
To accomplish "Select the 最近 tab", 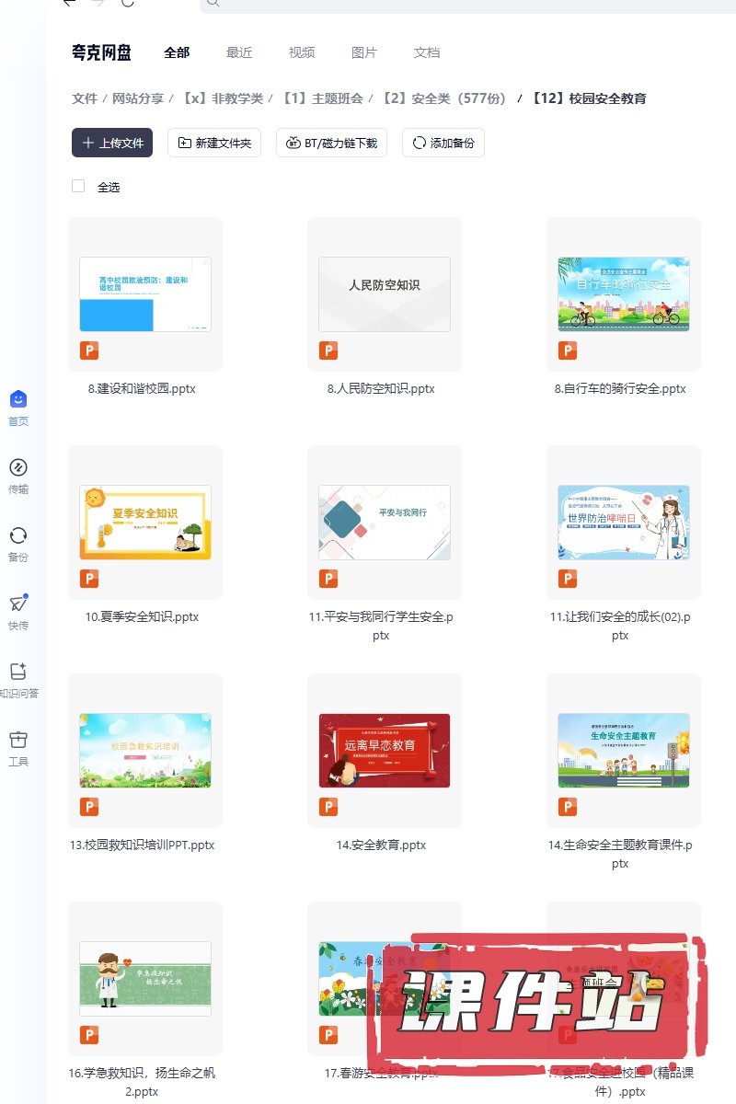I will pos(239,52).
